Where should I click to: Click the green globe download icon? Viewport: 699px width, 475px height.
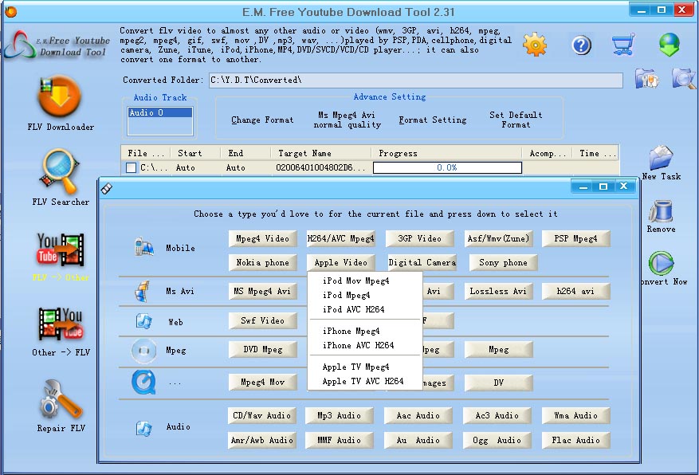[x=670, y=45]
